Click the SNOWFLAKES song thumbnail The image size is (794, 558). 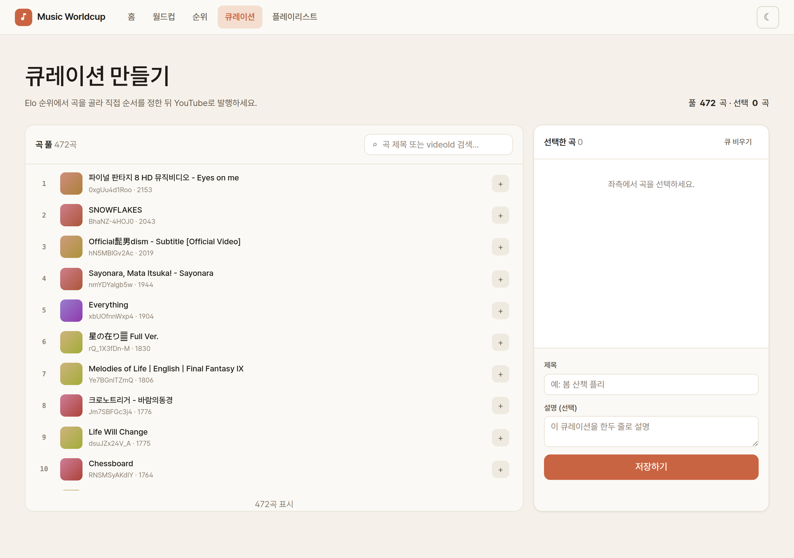71,215
